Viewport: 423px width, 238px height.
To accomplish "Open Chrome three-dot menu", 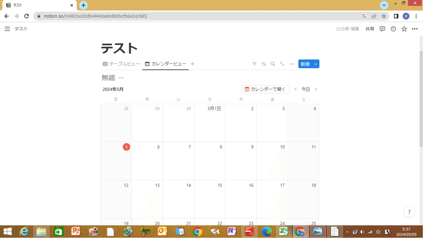I will click(416, 16).
